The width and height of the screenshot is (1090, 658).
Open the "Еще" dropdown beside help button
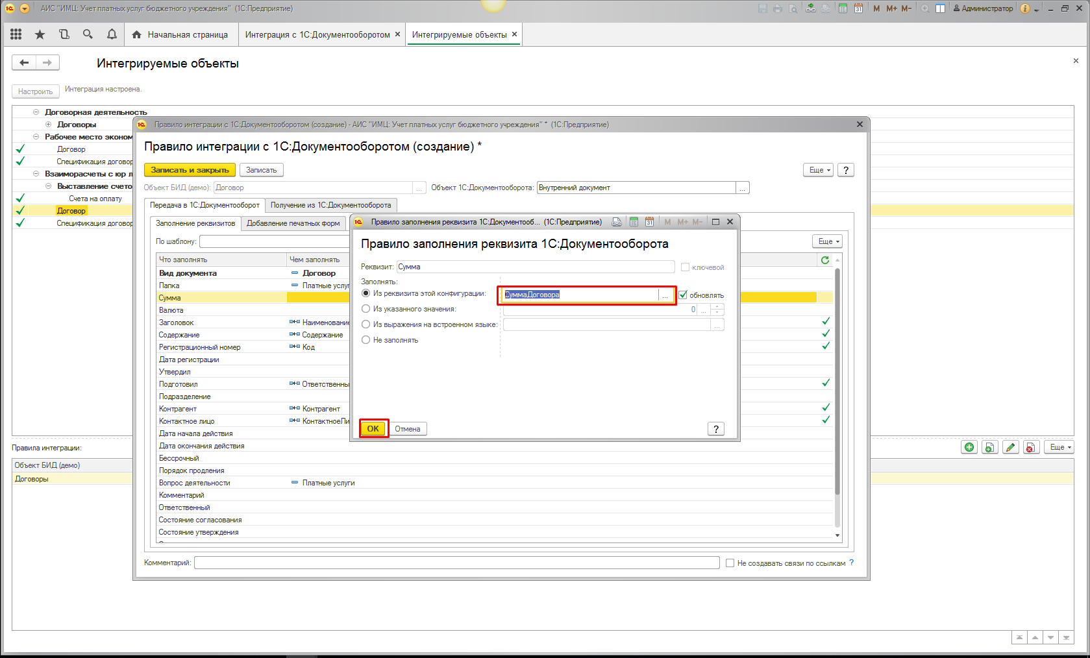point(819,170)
